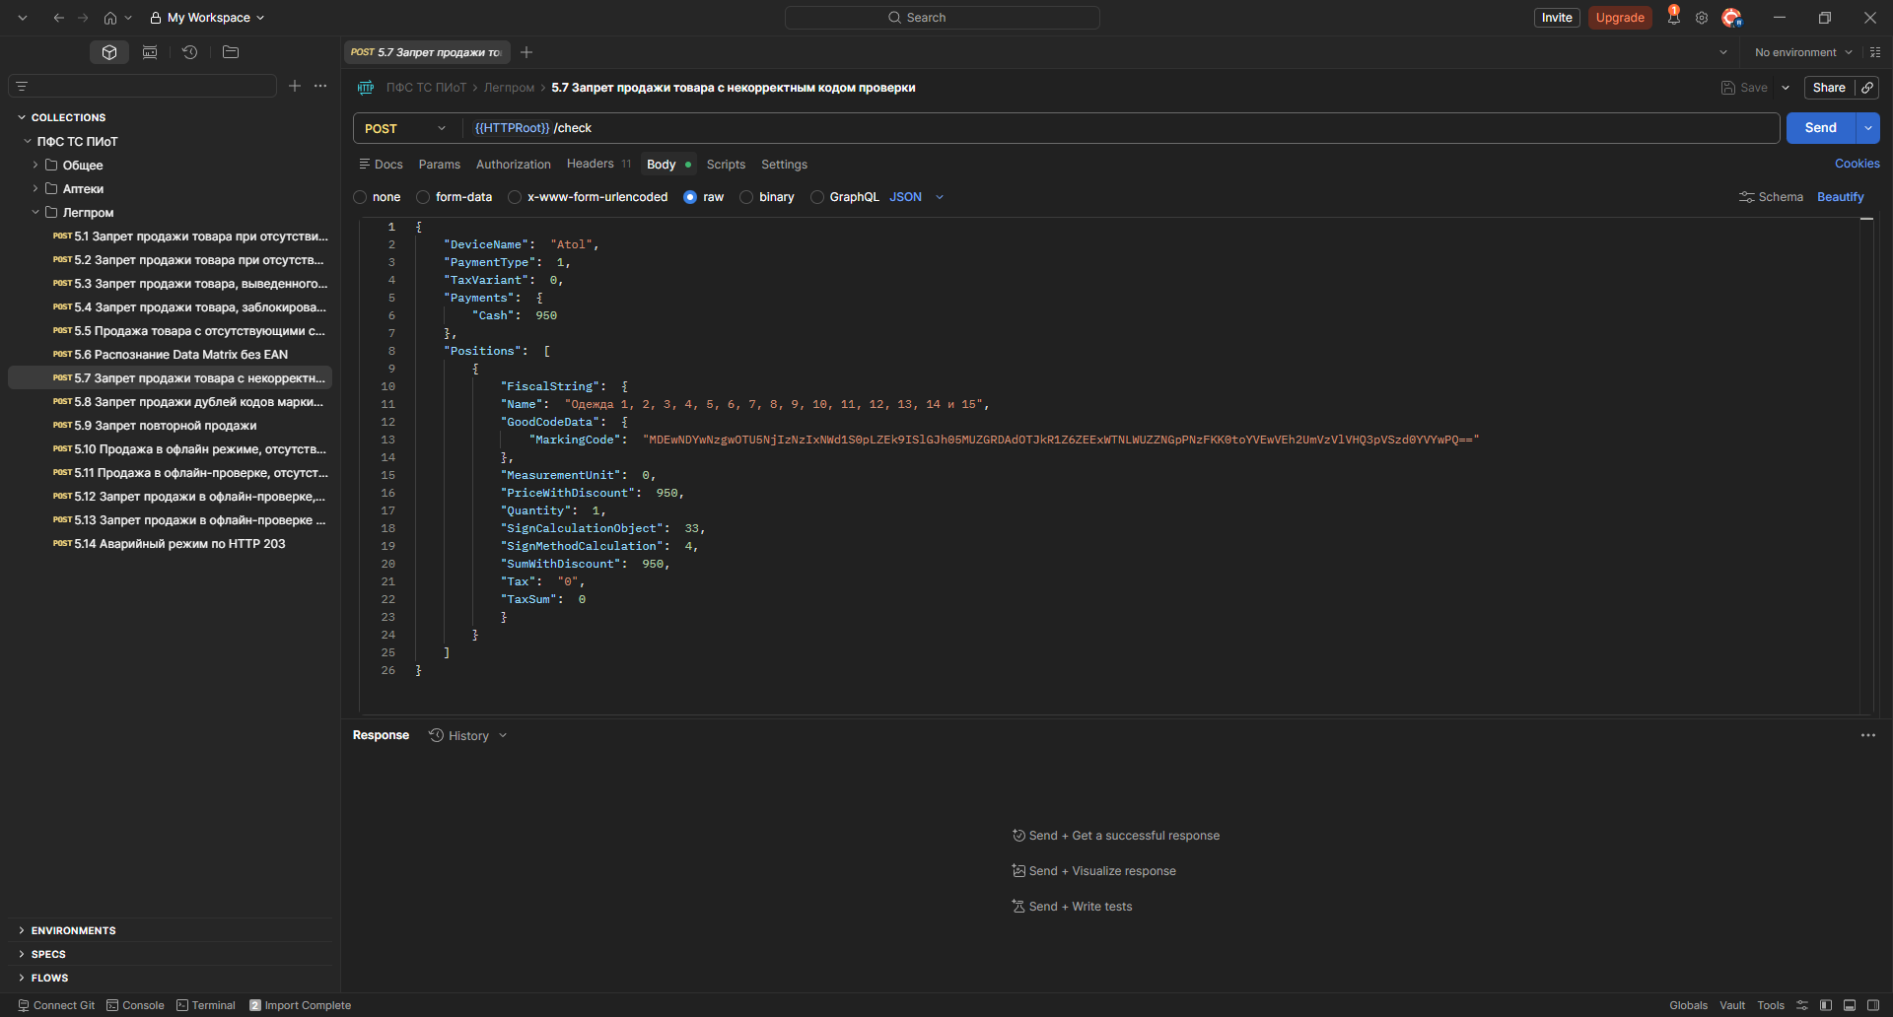
Task: Open the Environments sidebar icon
Action: pyautogui.click(x=150, y=52)
